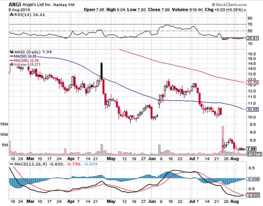This screenshot has width=263, height=206.
Task: Click the tall black candlestick in late April
Action: coord(102,71)
